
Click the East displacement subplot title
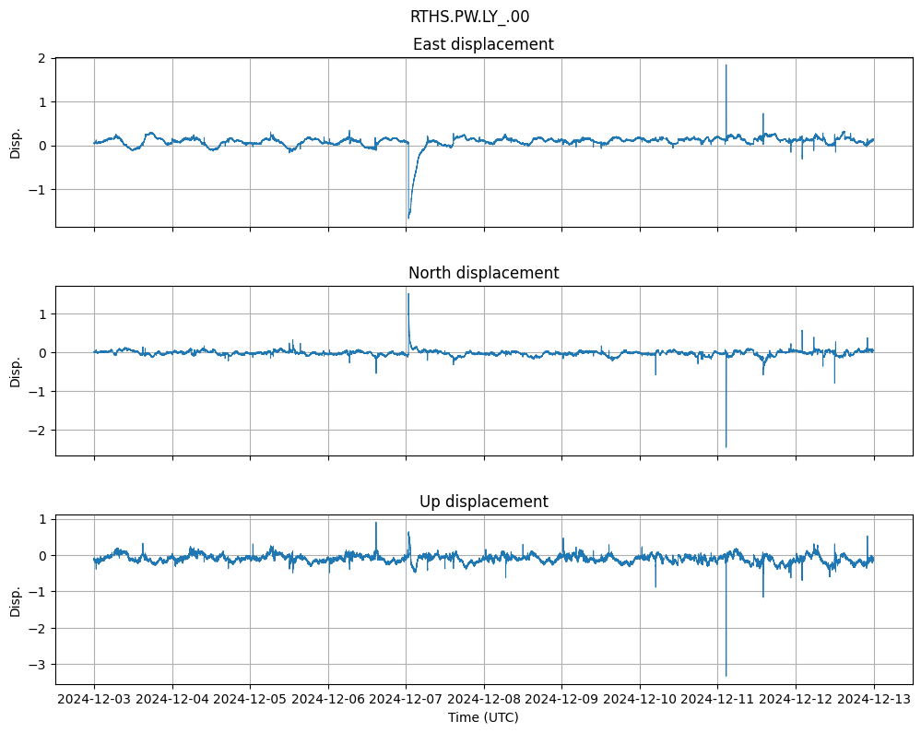[483, 44]
